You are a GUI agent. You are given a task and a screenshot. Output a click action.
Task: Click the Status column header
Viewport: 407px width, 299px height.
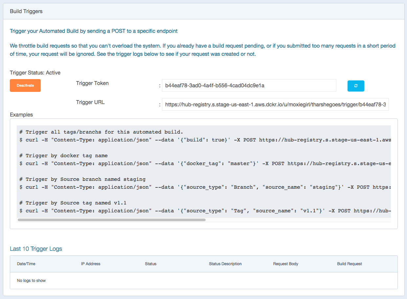point(150,264)
